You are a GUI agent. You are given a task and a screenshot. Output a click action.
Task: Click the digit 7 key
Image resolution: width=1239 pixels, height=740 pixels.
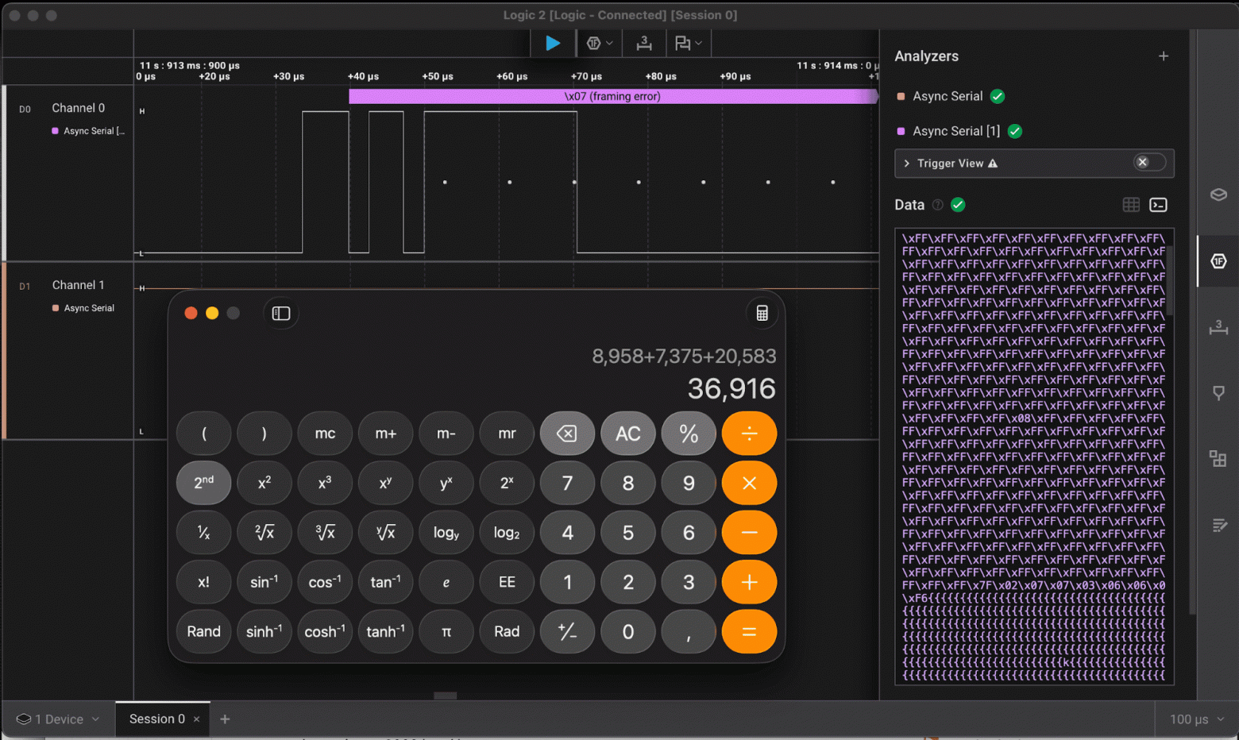567,483
